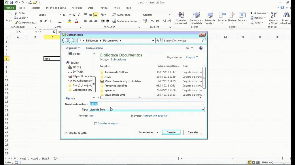Toggle Ajustar texto wrap option
Screen dimensions: 295x165
click(122, 15)
